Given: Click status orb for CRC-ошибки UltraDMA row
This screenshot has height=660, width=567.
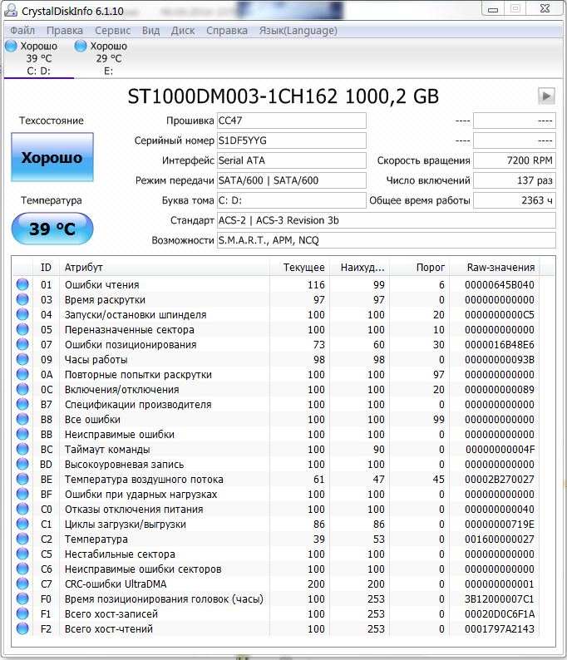Looking at the screenshot, I should [22, 584].
